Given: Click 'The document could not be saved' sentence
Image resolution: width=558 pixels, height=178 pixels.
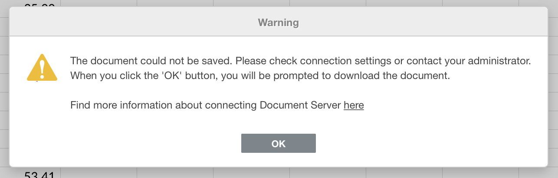Looking at the screenshot, I should [151, 60].
